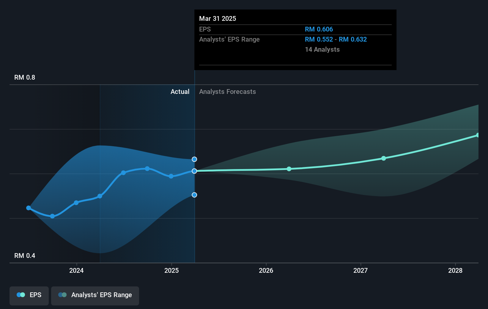Click the highlighted EPS point at forecast boundary
The image size is (488, 309).
point(194,171)
